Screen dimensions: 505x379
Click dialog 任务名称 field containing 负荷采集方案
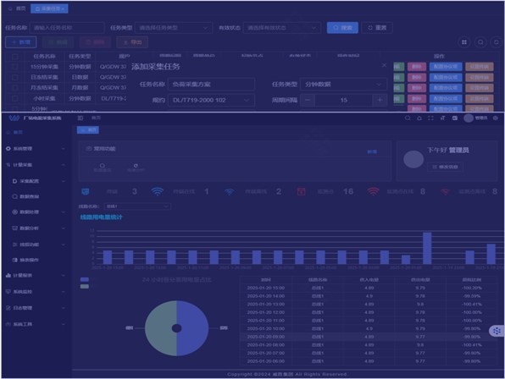[211, 85]
